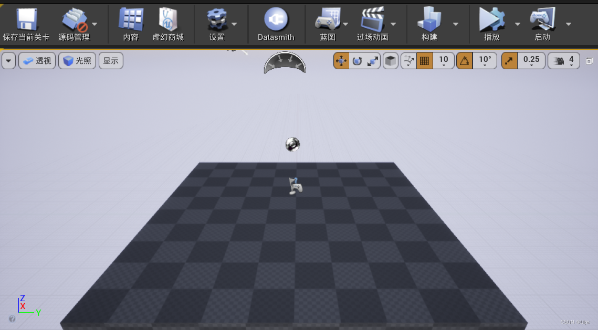Open the 虚幻商城 marketplace
598x330 pixels.
click(168, 21)
